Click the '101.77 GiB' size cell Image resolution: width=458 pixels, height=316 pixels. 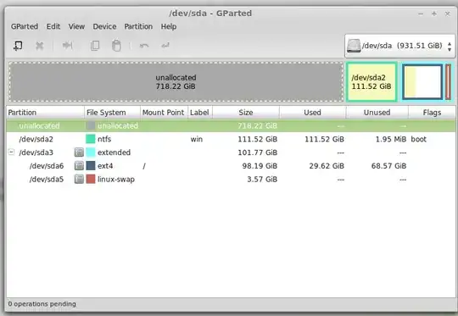point(257,152)
